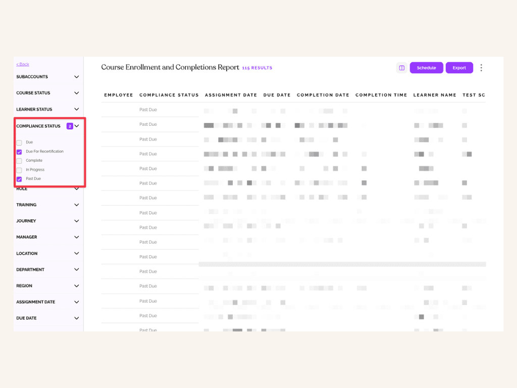Sort by the Due Date column header

tap(277, 95)
